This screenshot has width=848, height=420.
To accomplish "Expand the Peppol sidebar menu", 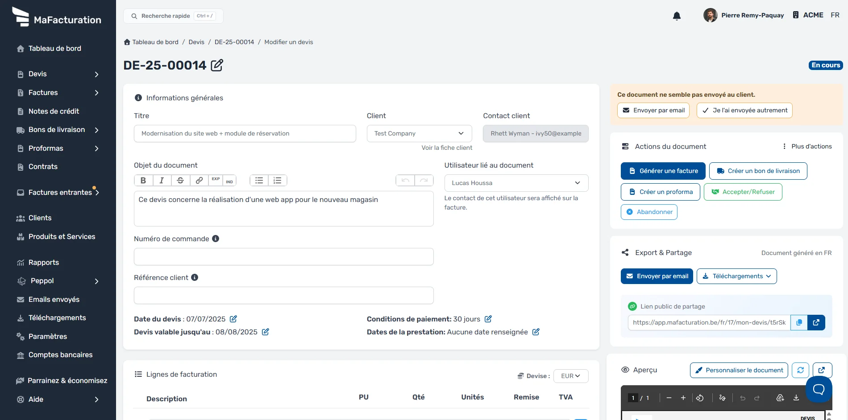I will [58, 281].
